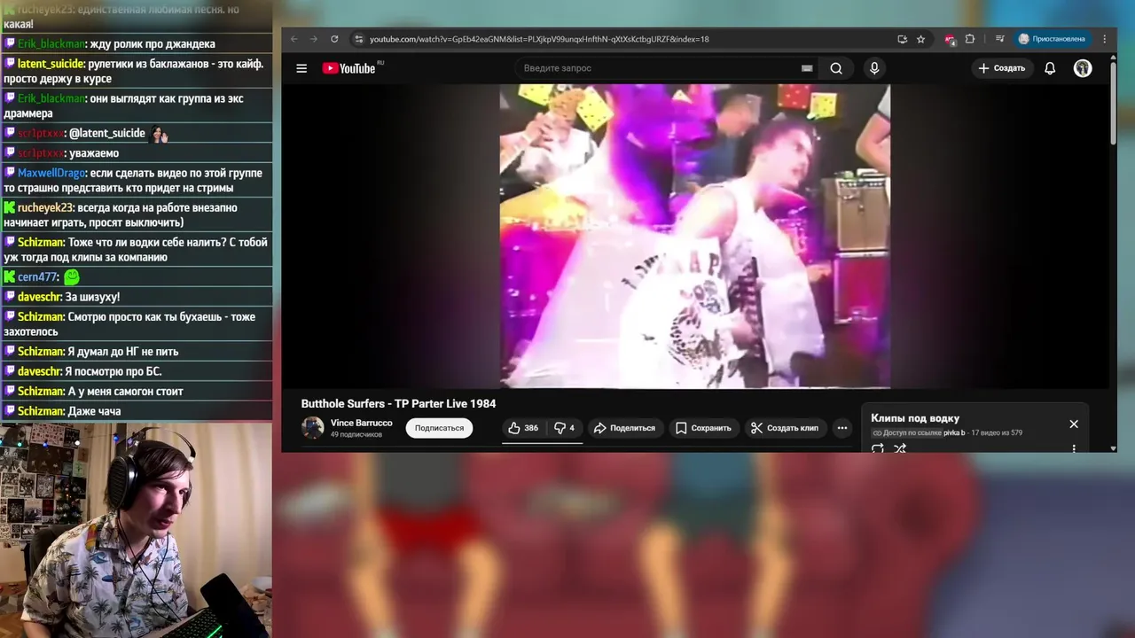This screenshot has height=638, width=1135.
Task: Dislike the video with thumbs-down 4
Action: coord(564,428)
